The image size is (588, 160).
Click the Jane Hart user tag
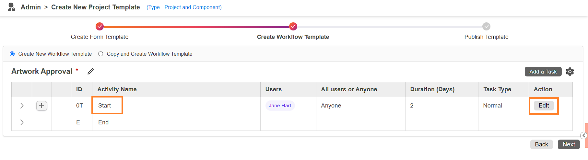280,106
